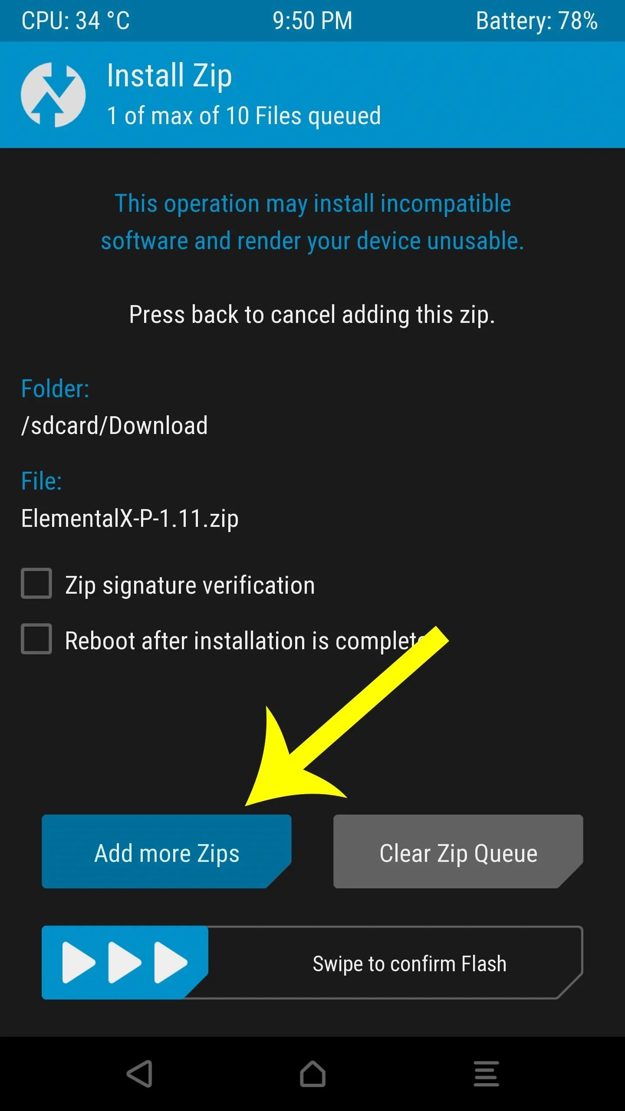Viewport: 625px width, 1111px height.
Task: Tap the TWRP logo icon
Action: [53, 95]
